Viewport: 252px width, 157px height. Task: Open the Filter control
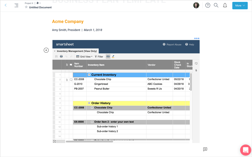[99, 56]
